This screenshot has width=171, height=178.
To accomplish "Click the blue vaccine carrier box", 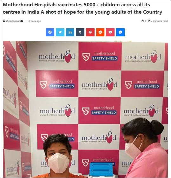I will pyautogui.click(x=101, y=169).
